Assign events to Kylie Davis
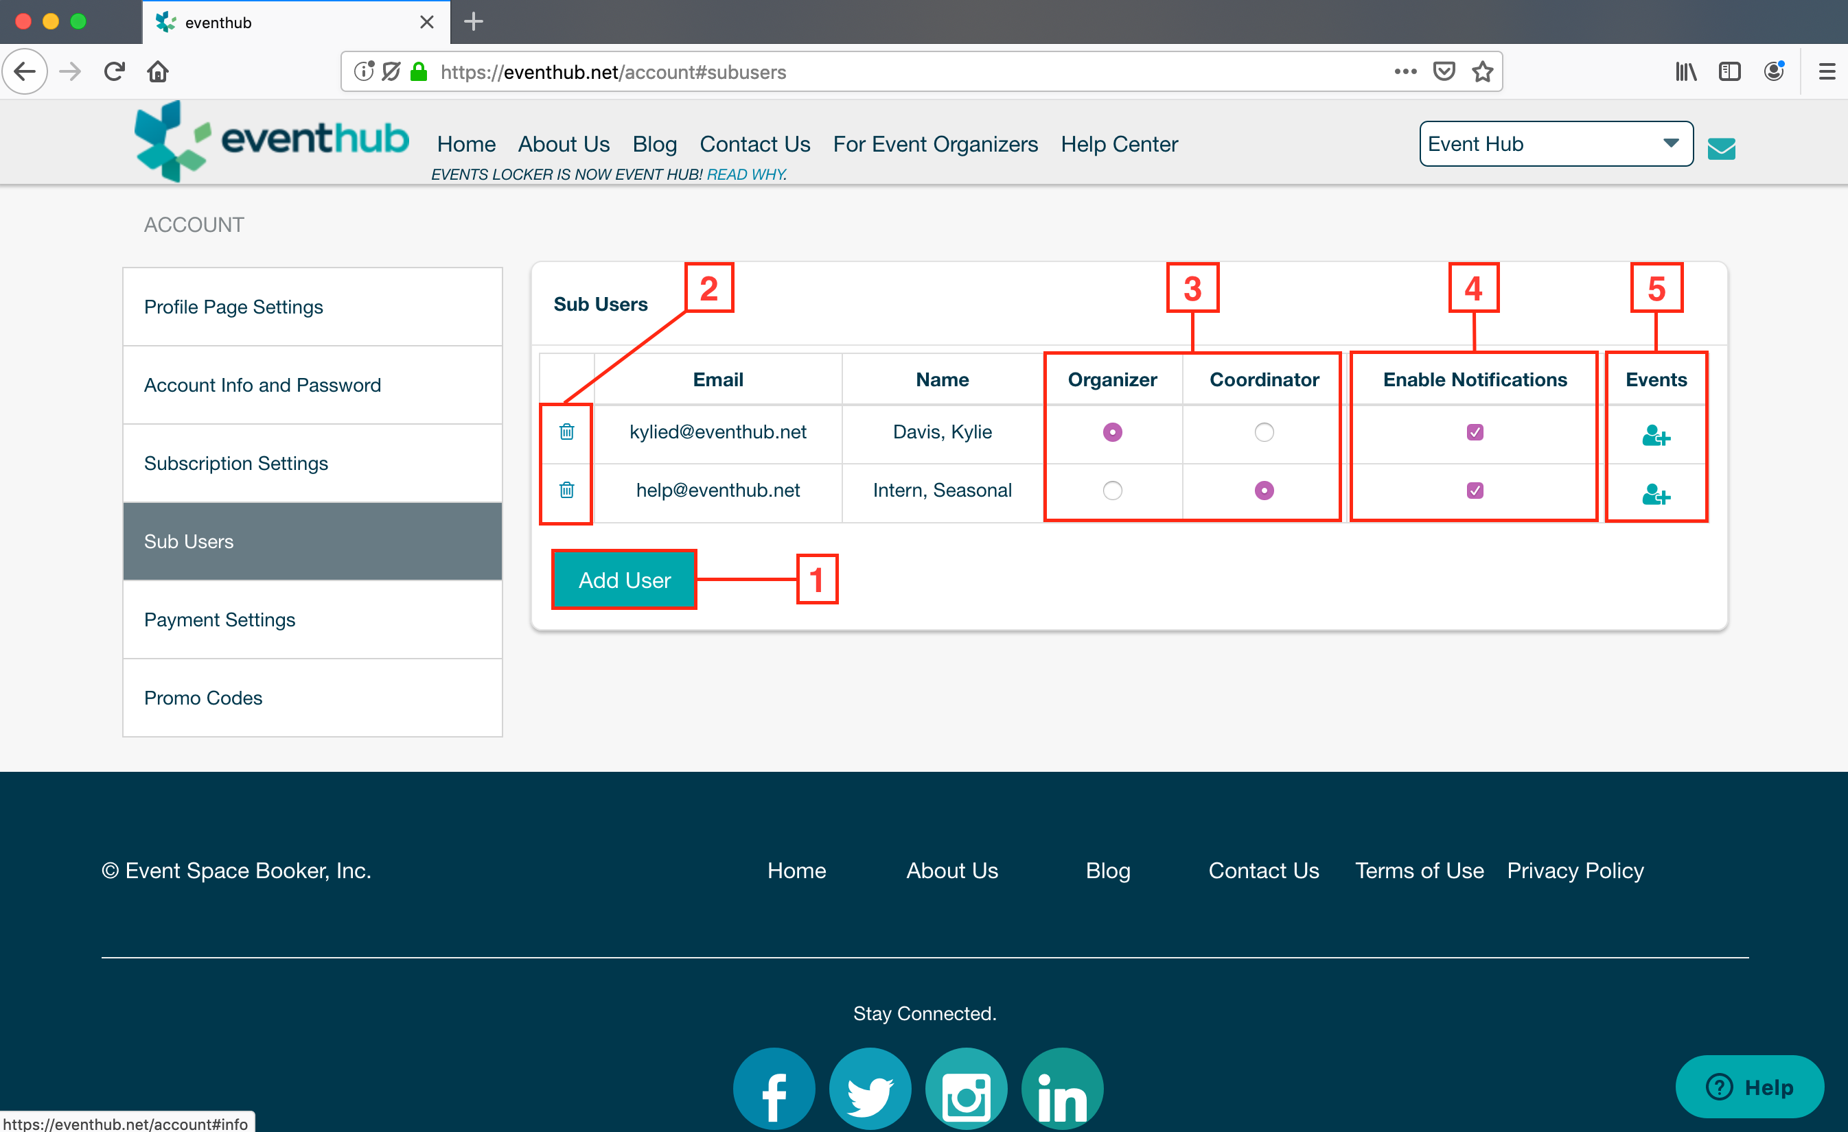This screenshot has width=1848, height=1132. tap(1655, 436)
